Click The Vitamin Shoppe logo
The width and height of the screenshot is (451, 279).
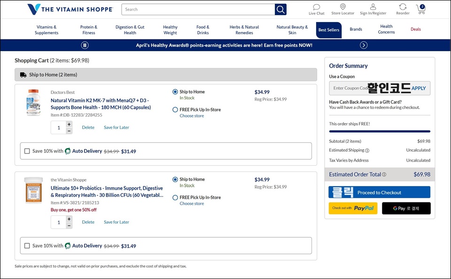coord(70,9)
